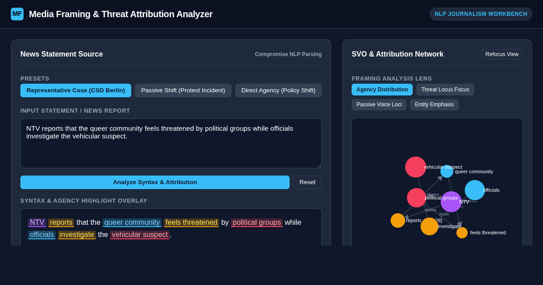
Task: Click Analyze Syntax & Attribution button
Action: coord(155,182)
